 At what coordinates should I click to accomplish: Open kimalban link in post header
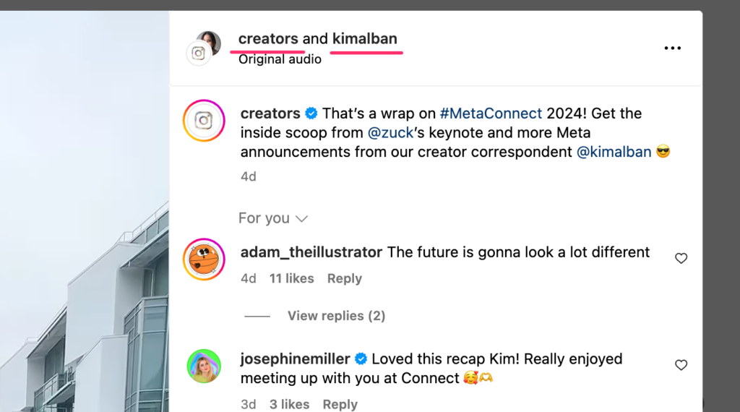click(365, 39)
